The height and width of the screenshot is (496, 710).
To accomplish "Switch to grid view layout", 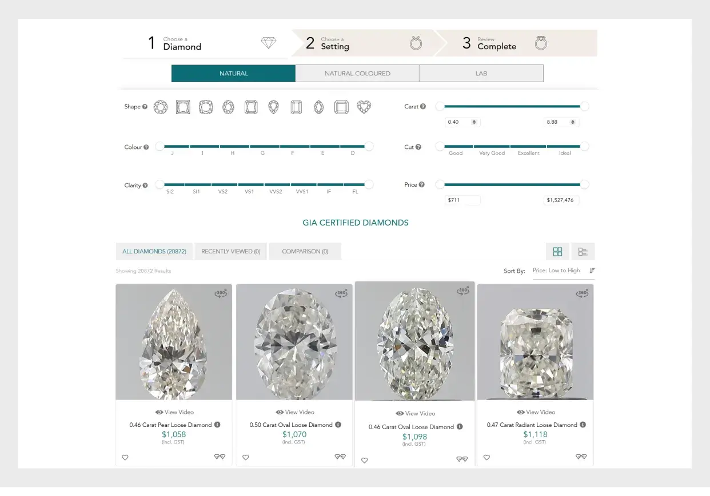I will coord(557,252).
